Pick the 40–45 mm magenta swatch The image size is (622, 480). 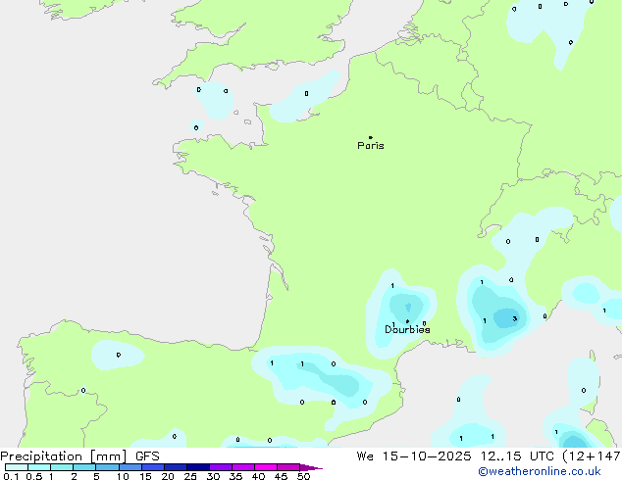[x=266, y=467]
